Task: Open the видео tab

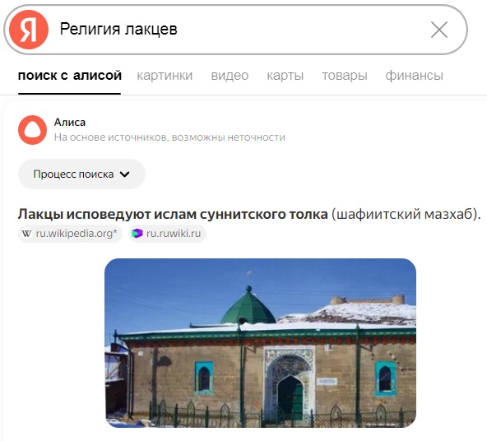Action: point(230,76)
